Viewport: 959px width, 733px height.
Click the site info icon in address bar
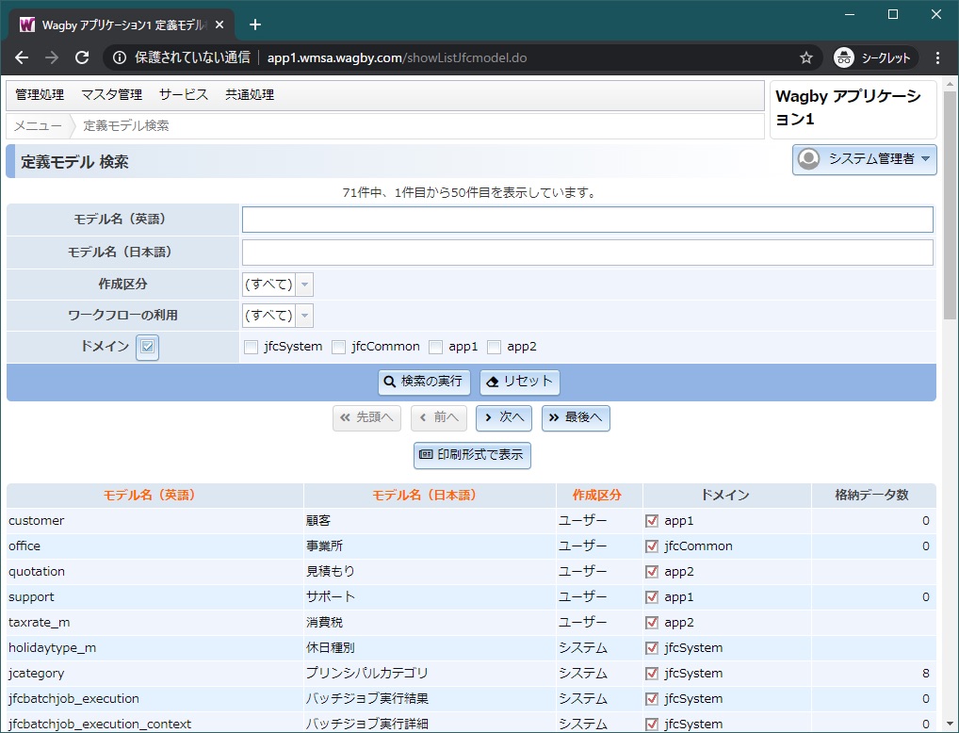pos(120,57)
